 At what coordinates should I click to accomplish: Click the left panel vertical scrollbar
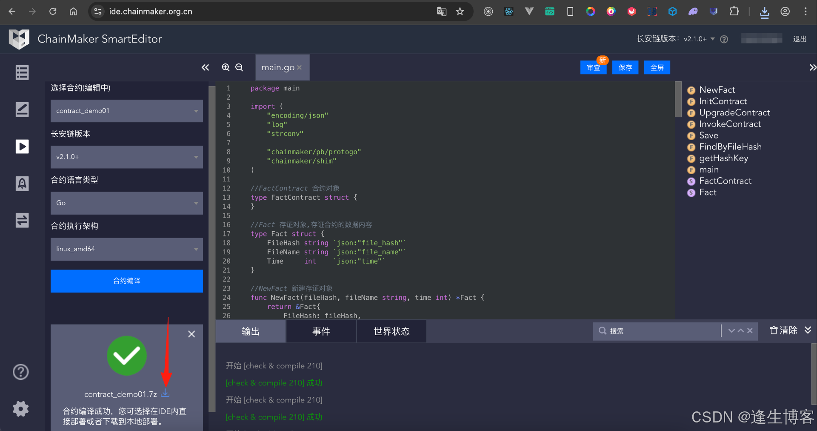212,249
